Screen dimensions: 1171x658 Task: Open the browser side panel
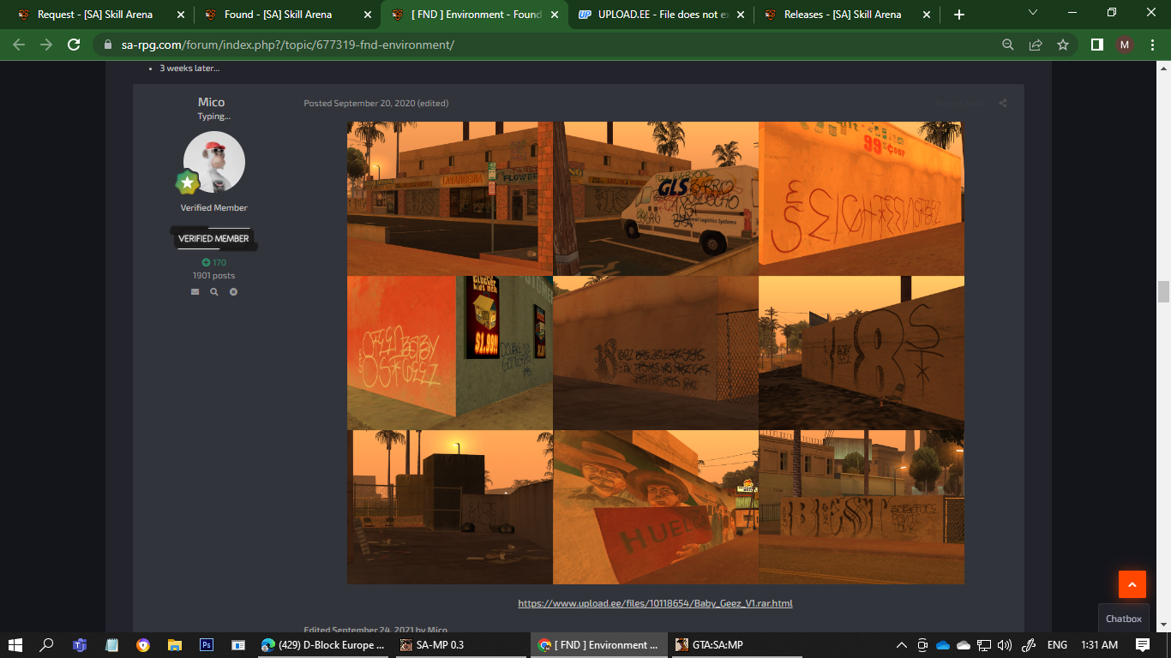[x=1096, y=45]
